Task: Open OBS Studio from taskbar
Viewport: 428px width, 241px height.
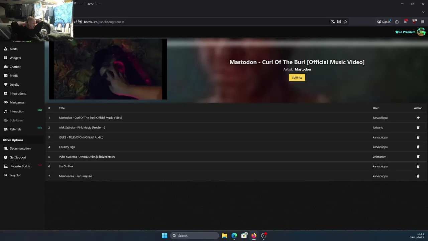Action: [x=264, y=236]
